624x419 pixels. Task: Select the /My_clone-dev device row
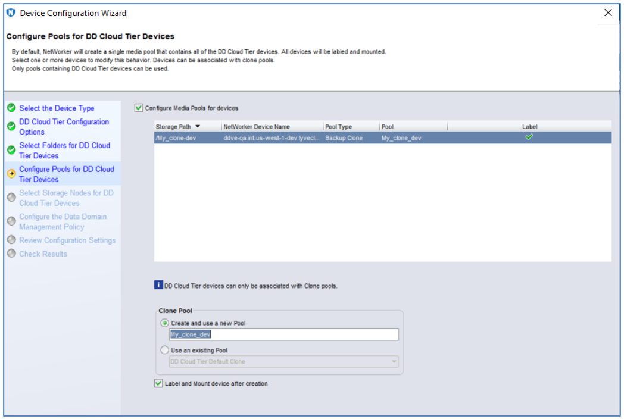[185, 137]
